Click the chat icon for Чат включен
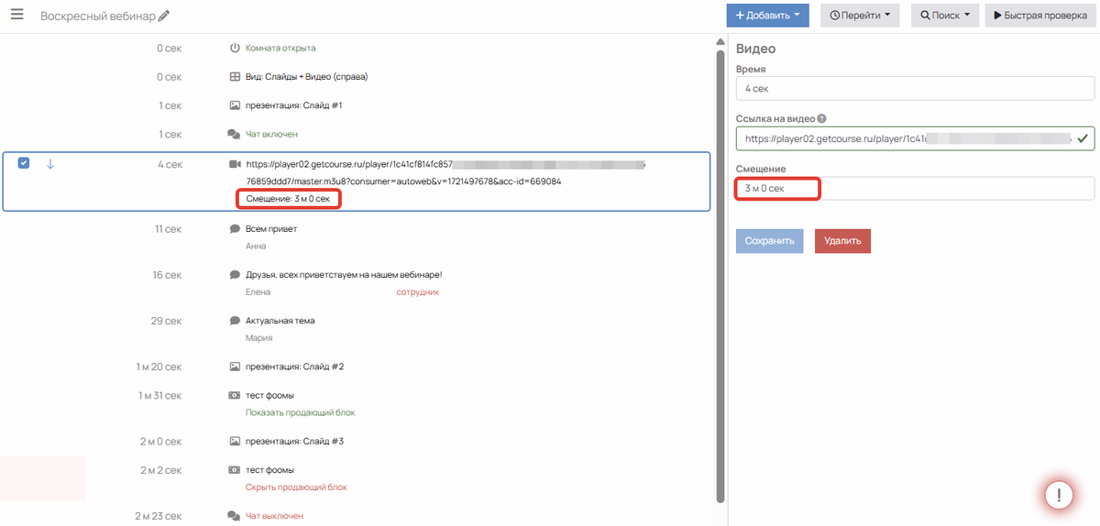The image size is (1100, 526). pyautogui.click(x=234, y=135)
